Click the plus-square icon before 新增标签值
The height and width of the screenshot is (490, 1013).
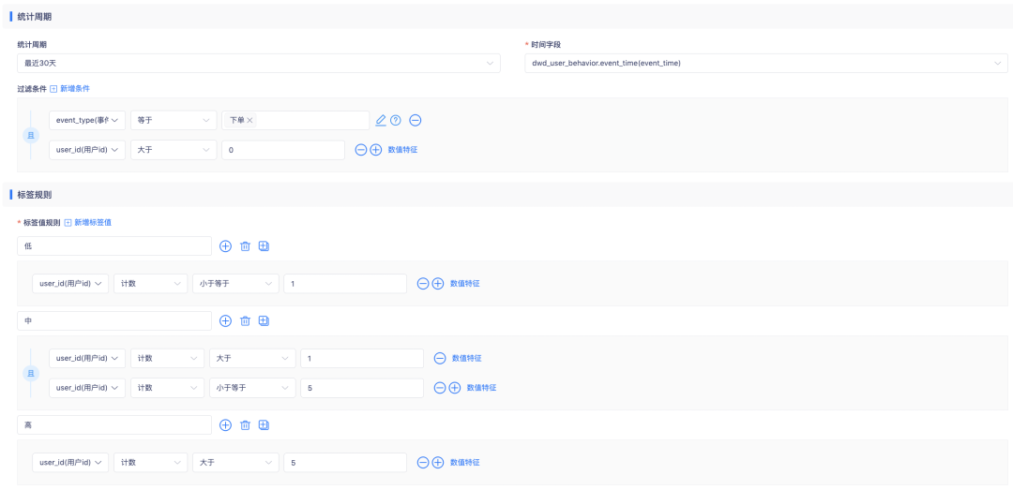pos(68,222)
